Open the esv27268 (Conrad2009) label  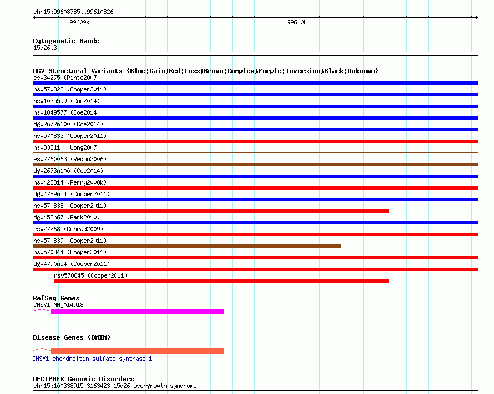68,229
